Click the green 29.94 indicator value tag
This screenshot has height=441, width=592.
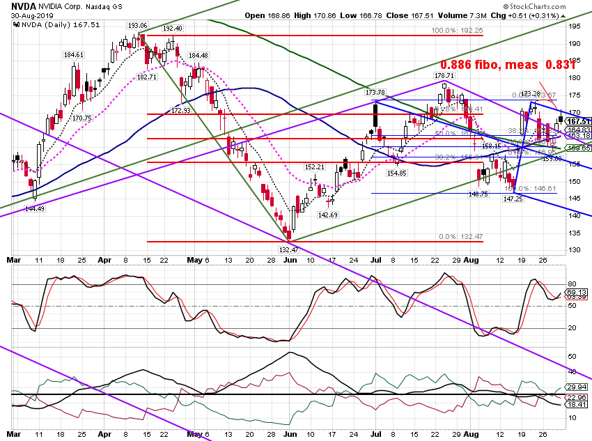[577, 387]
